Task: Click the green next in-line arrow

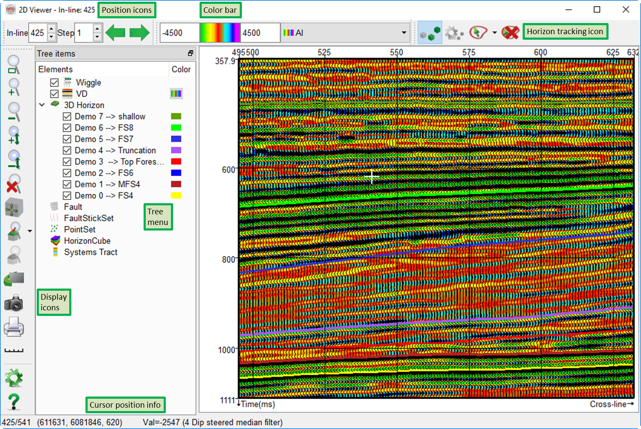Action: coord(139,33)
